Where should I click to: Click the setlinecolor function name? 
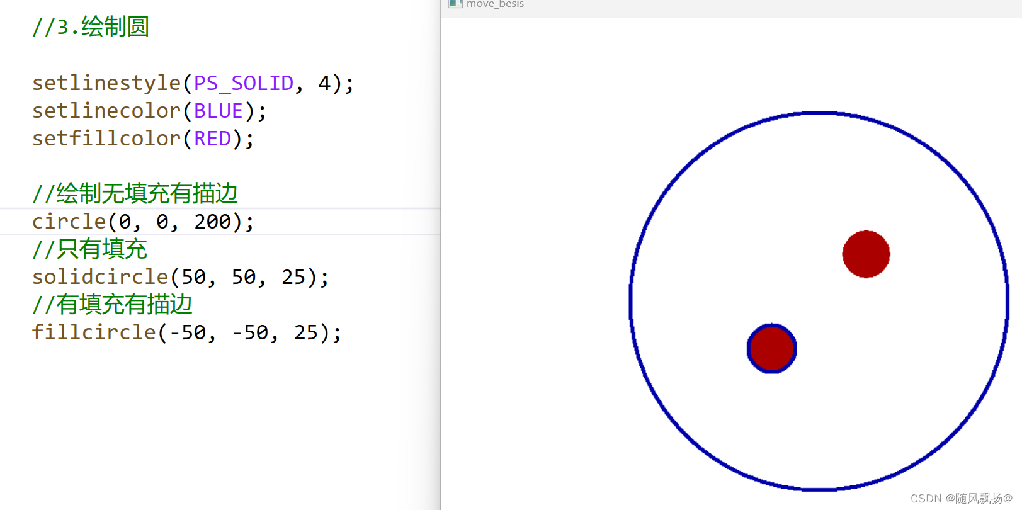(x=106, y=111)
